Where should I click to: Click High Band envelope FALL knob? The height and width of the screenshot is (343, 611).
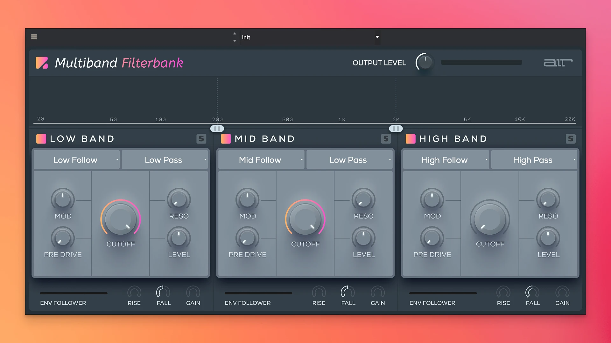[533, 292]
